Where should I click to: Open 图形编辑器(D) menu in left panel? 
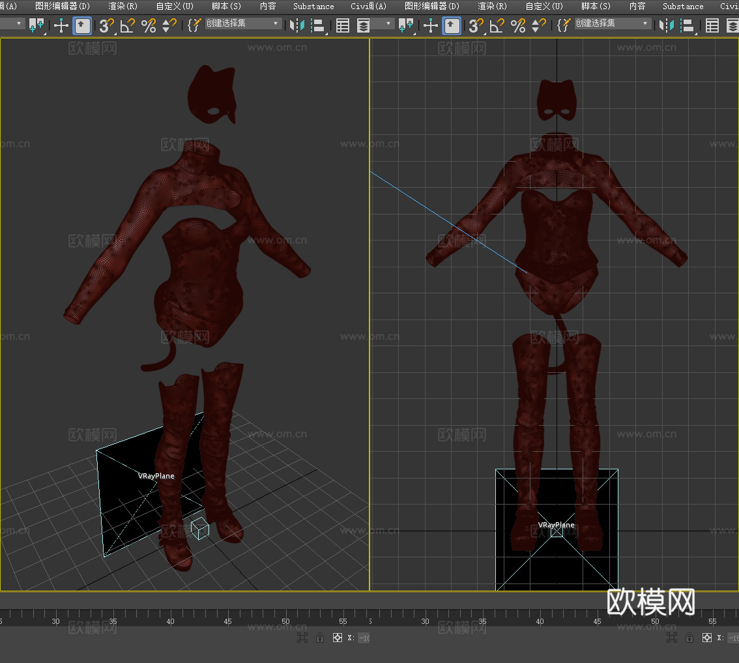pyautogui.click(x=63, y=6)
